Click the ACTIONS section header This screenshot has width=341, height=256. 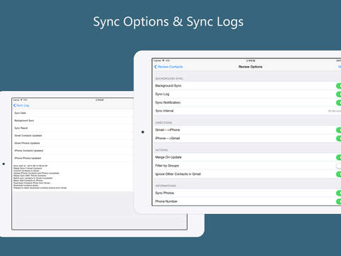click(x=161, y=150)
